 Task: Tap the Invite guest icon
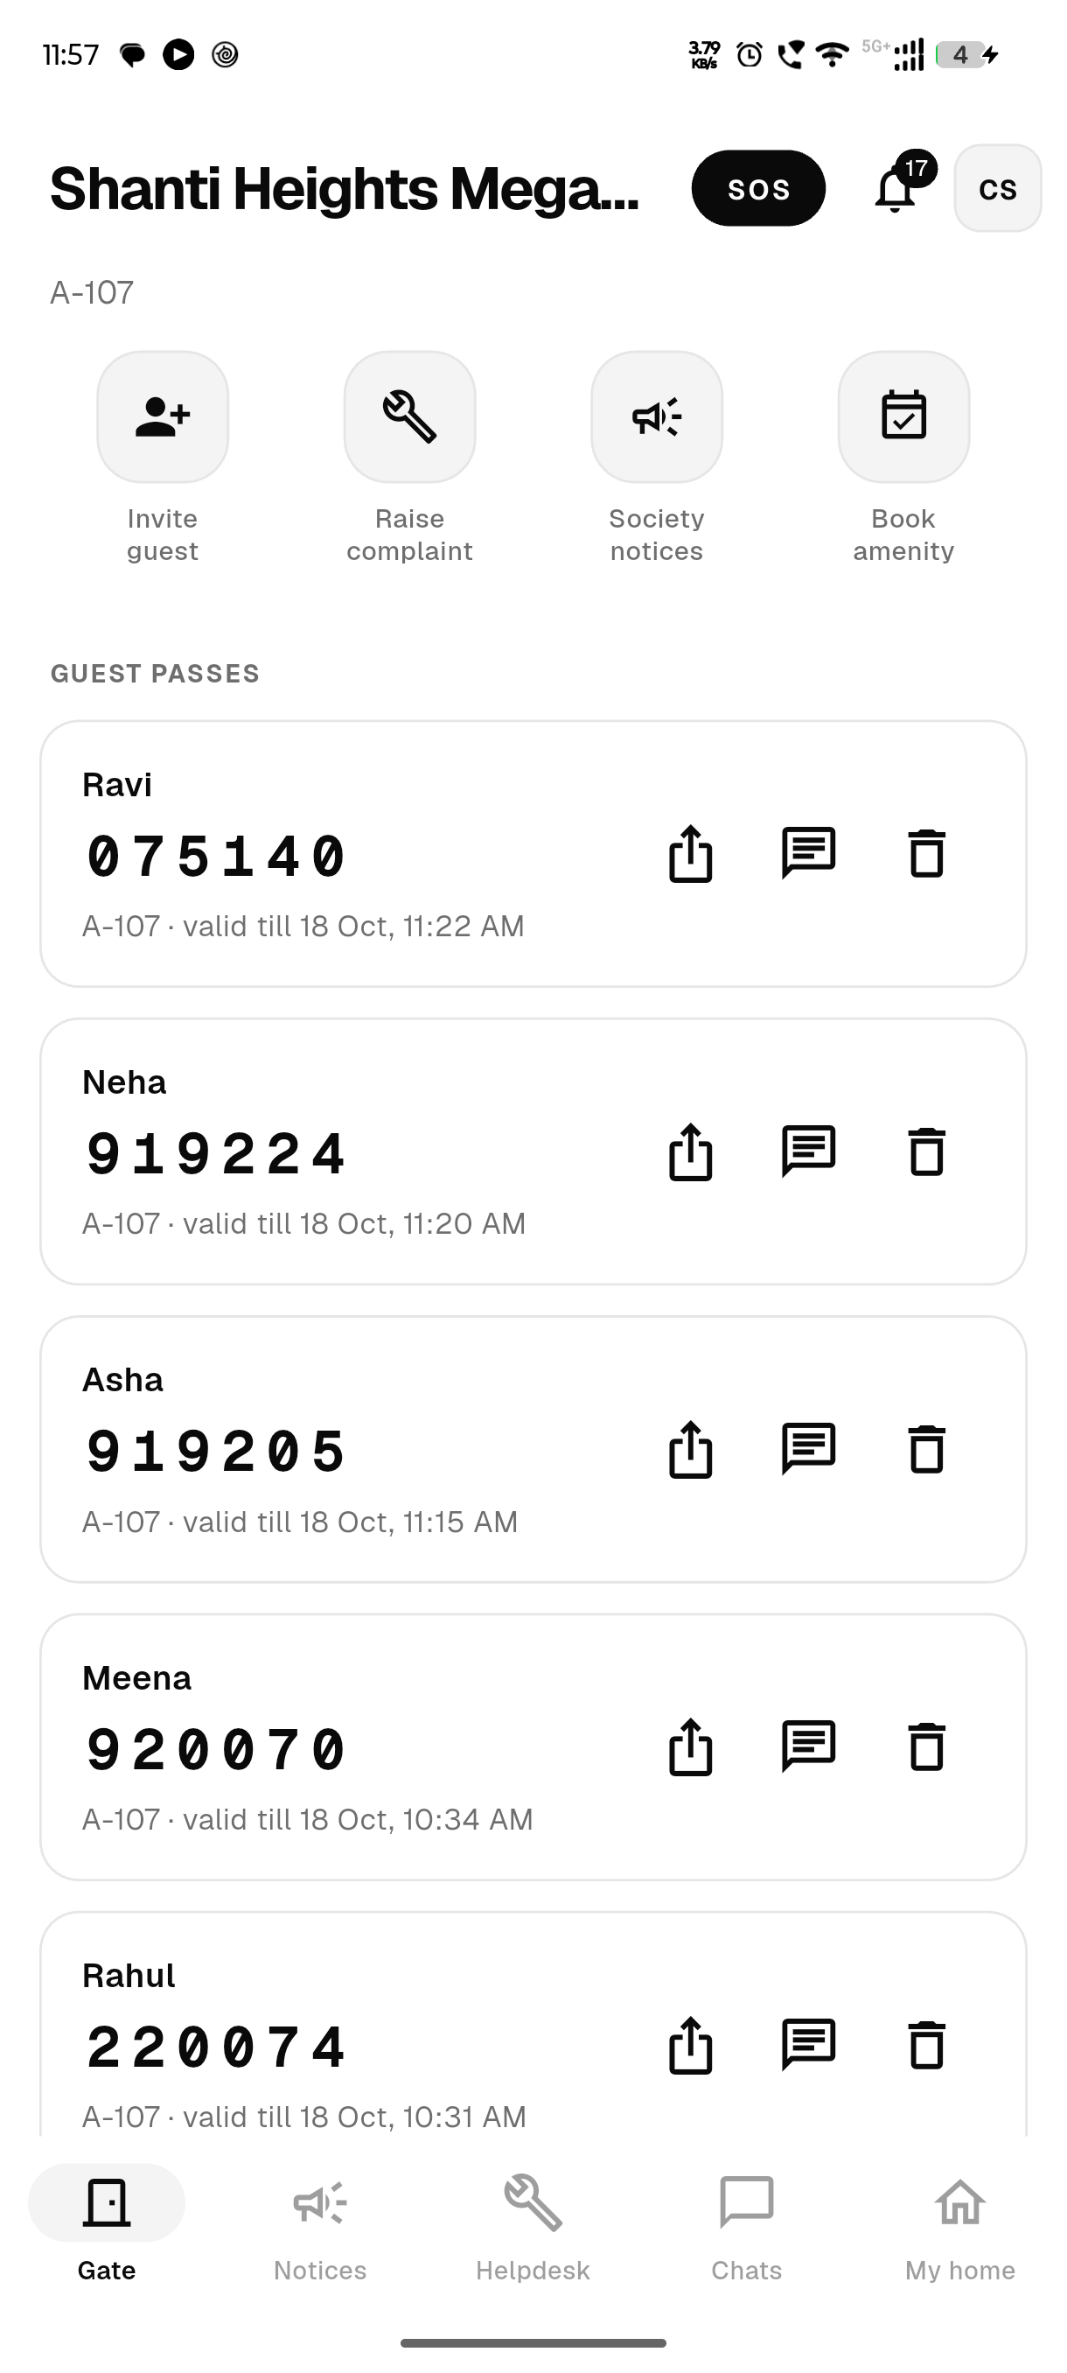[163, 416]
